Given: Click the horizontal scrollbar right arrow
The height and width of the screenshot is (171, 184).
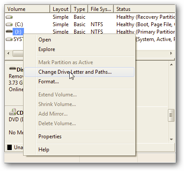Looking at the screenshot, I should (x=171, y=53).
